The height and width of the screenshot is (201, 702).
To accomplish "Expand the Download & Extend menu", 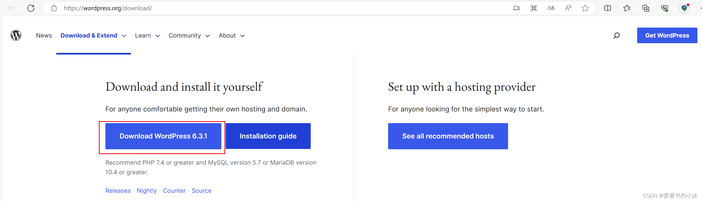I will (93, 36).
